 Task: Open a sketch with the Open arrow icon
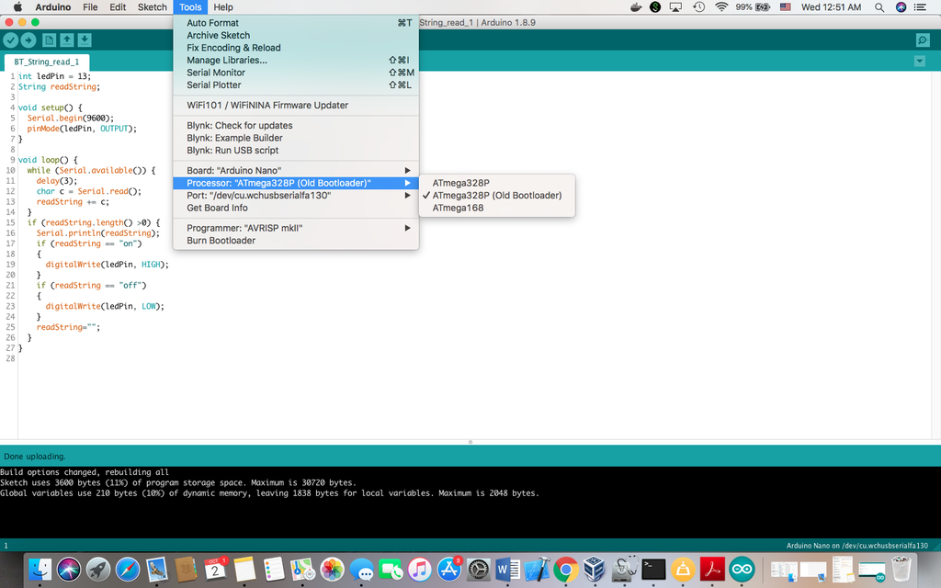[66, 40]
